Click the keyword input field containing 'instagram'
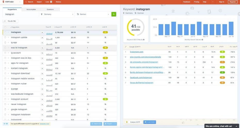This screenshot has height=128, width=240. pyautogui.click(x=21, y=14)
